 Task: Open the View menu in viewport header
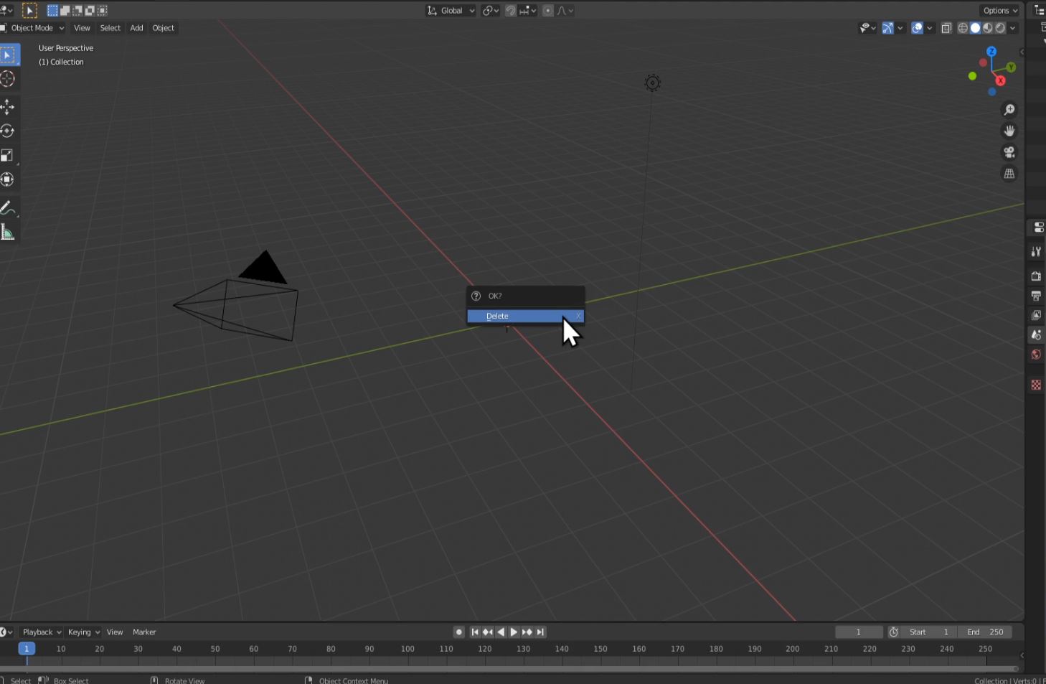pyautogui.click(x=82, y=28)
